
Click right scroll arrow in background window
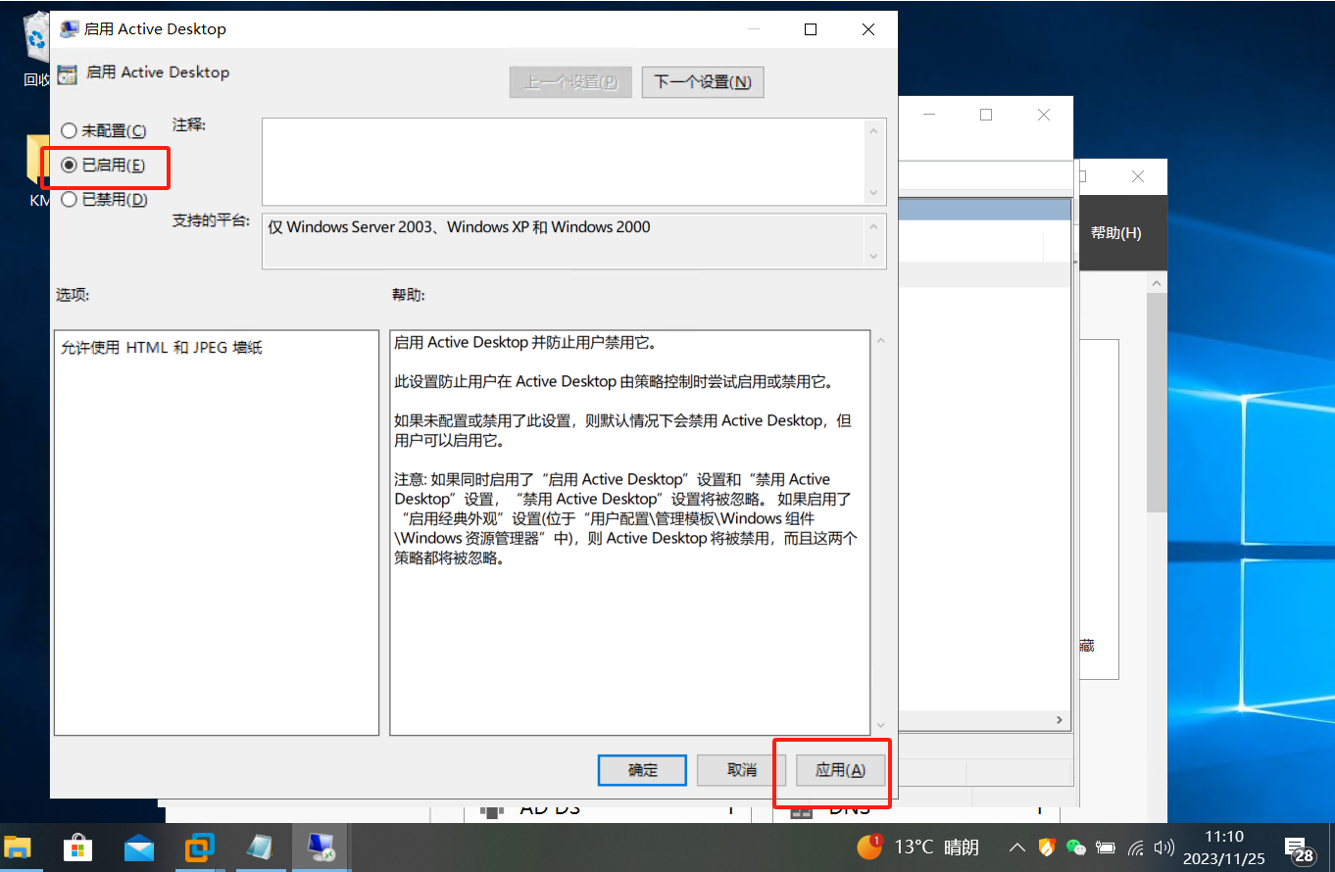pyautogui.click(x=1059, y=720)
